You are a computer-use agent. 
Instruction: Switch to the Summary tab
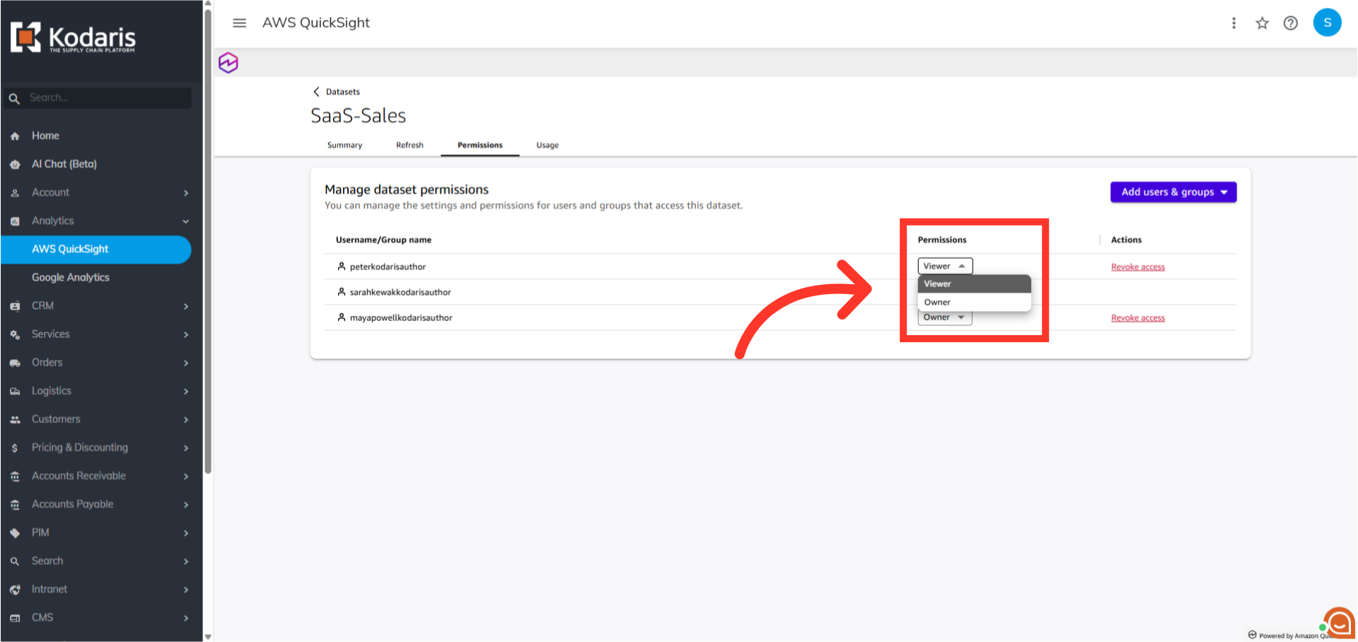(344, 145)
